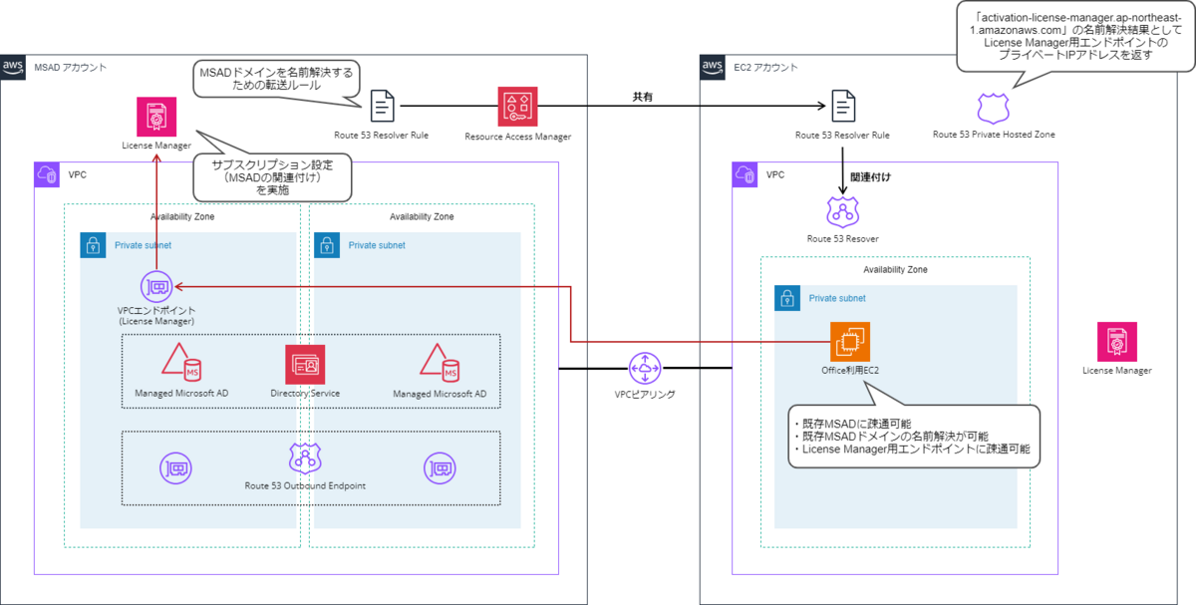Select the VPCエンドポイント (License Manager) icon
This screenshot has width=1196, height=605.
(156, 286)
